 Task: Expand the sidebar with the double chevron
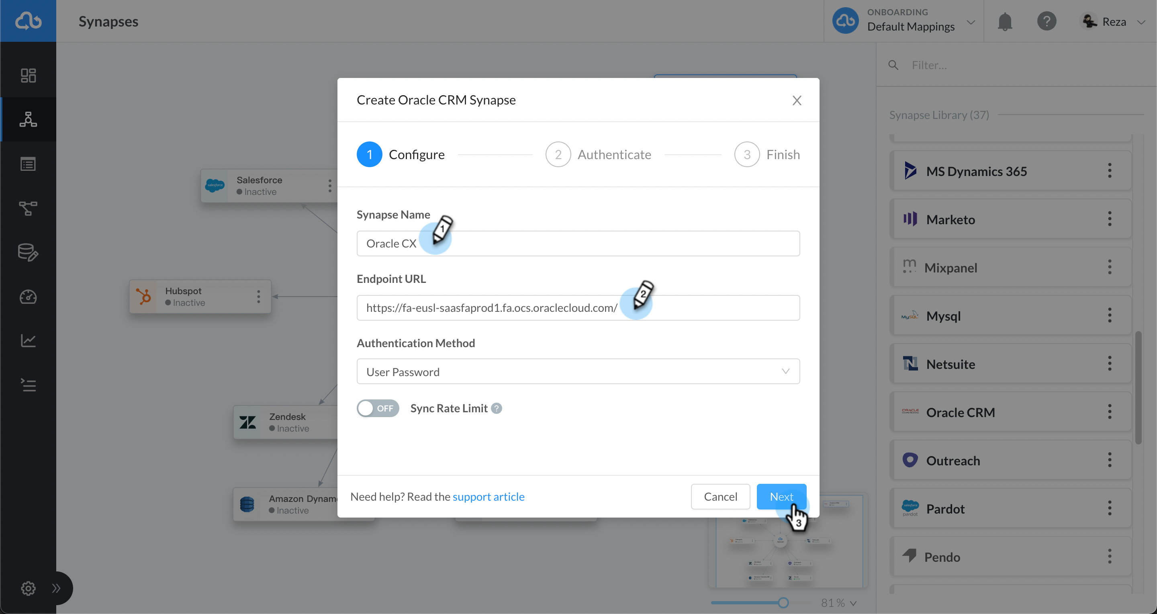pos(56,588)
